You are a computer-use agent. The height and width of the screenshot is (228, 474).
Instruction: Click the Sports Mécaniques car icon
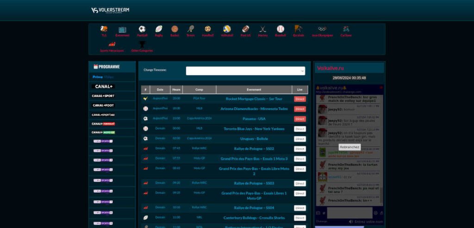click(112, 44)
